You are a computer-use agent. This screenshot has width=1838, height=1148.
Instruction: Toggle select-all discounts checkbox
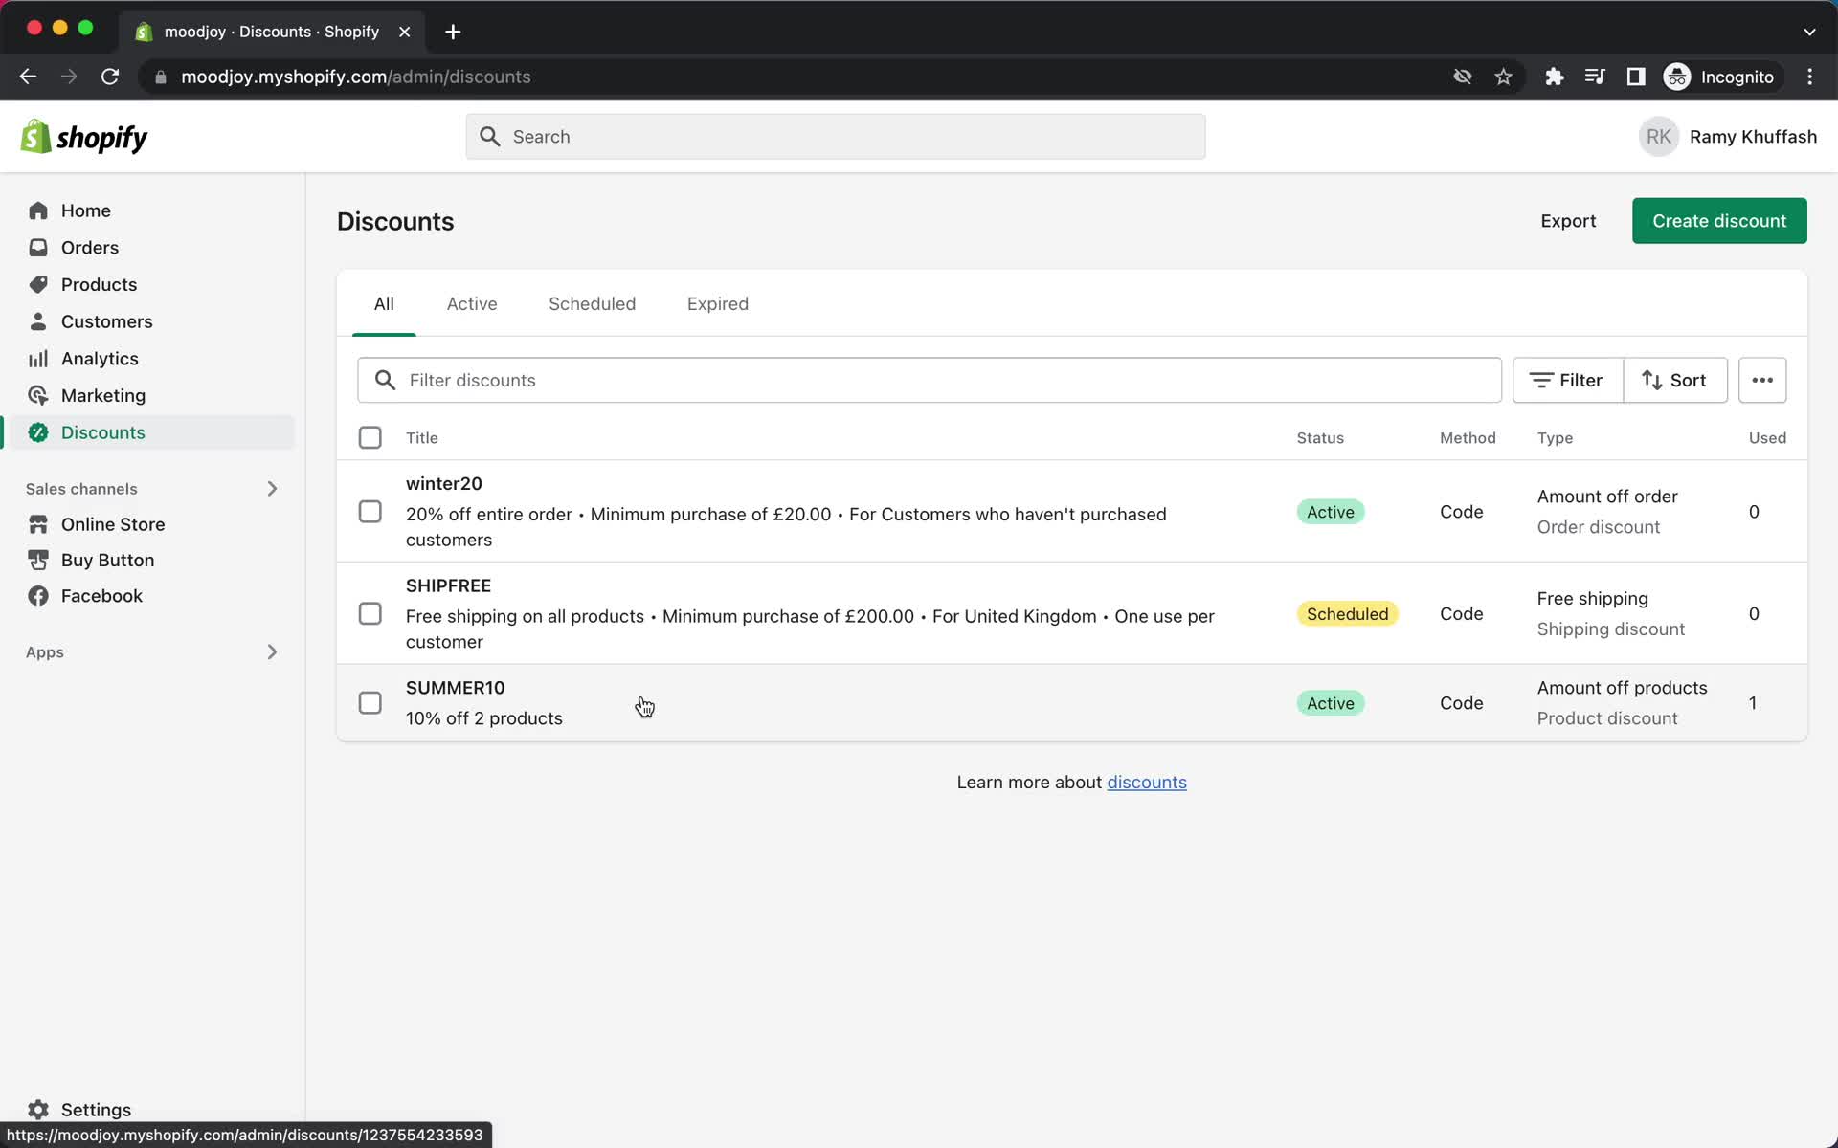pyautogui.click(x=370, y=438)
